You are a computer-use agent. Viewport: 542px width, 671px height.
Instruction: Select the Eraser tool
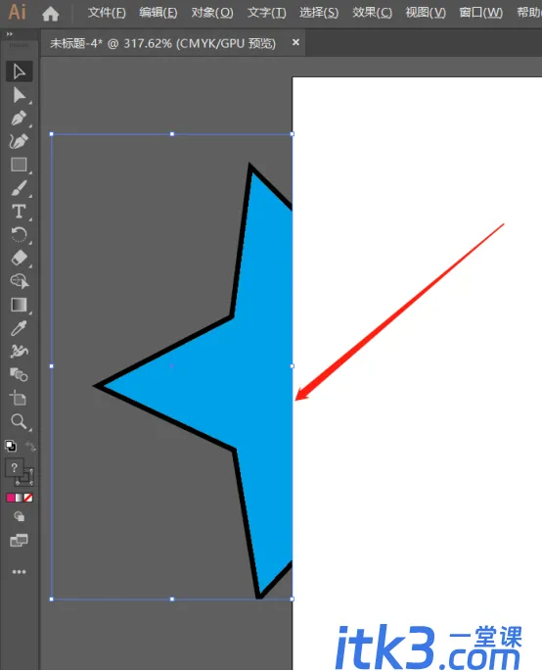coord(19,258)
